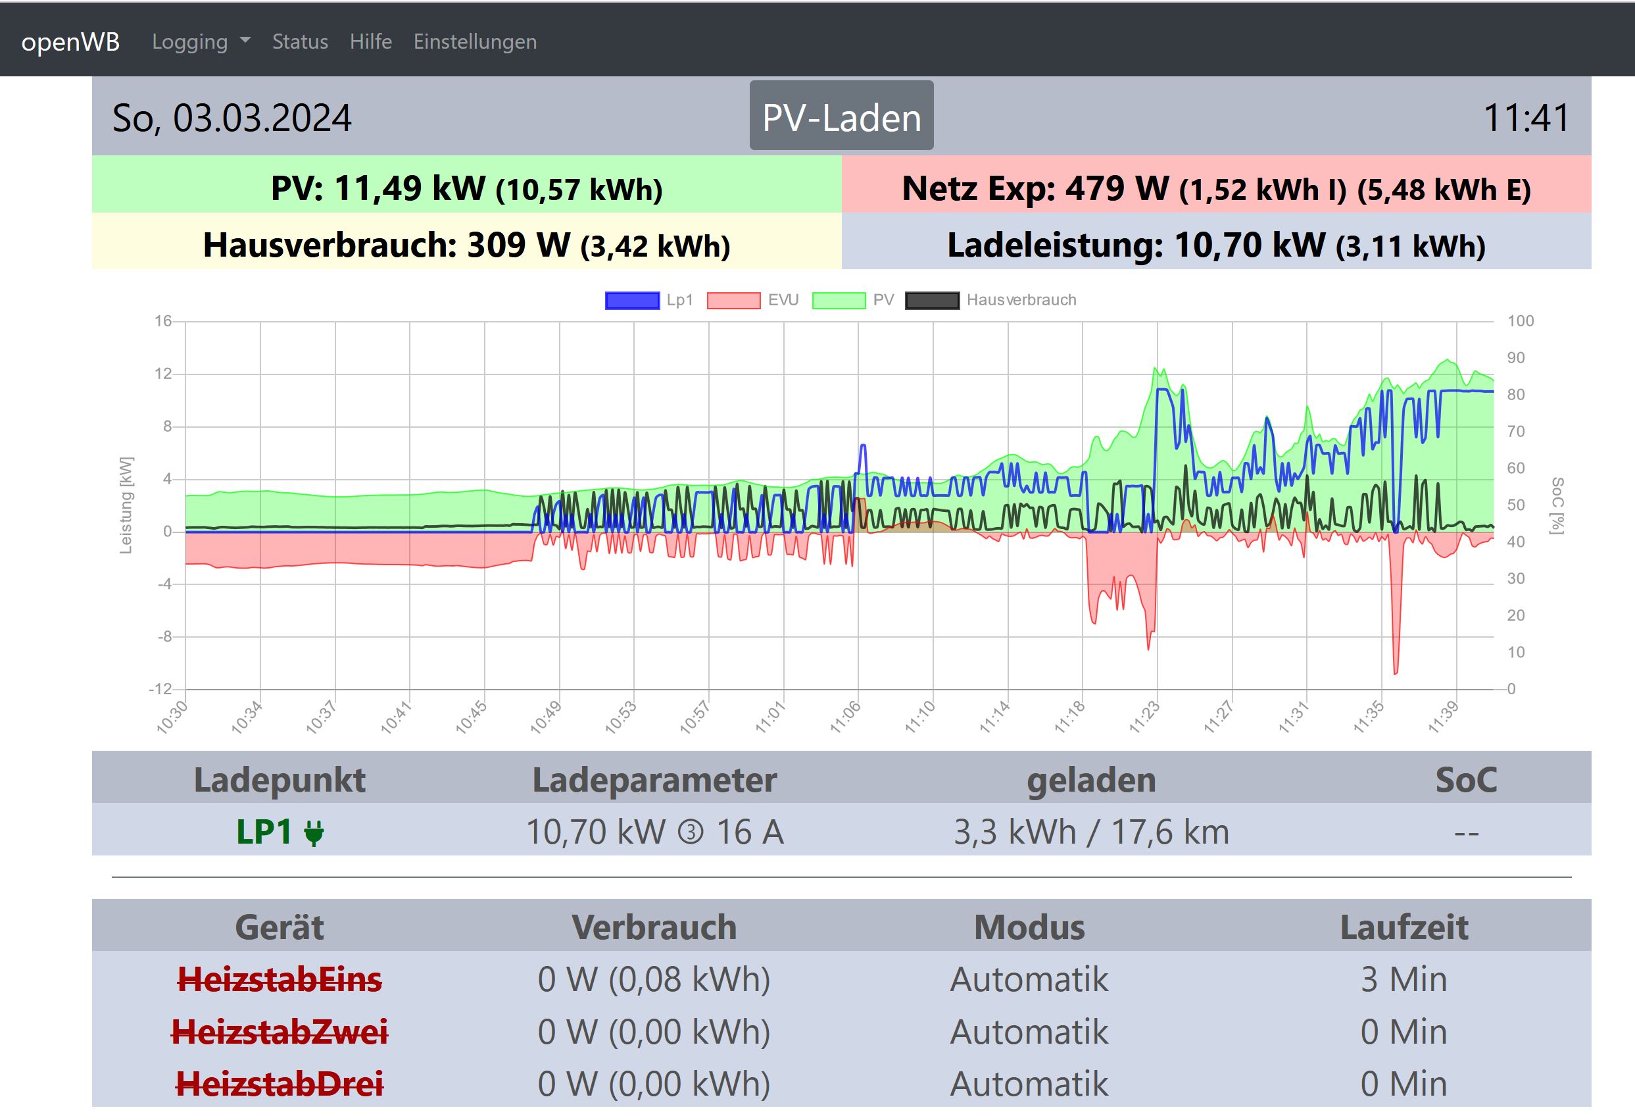Image resolution: width=1635 pixels, height=1120 pixels.
Task: Toggle the HeizstabZwei device
Action: (280, 1032)
